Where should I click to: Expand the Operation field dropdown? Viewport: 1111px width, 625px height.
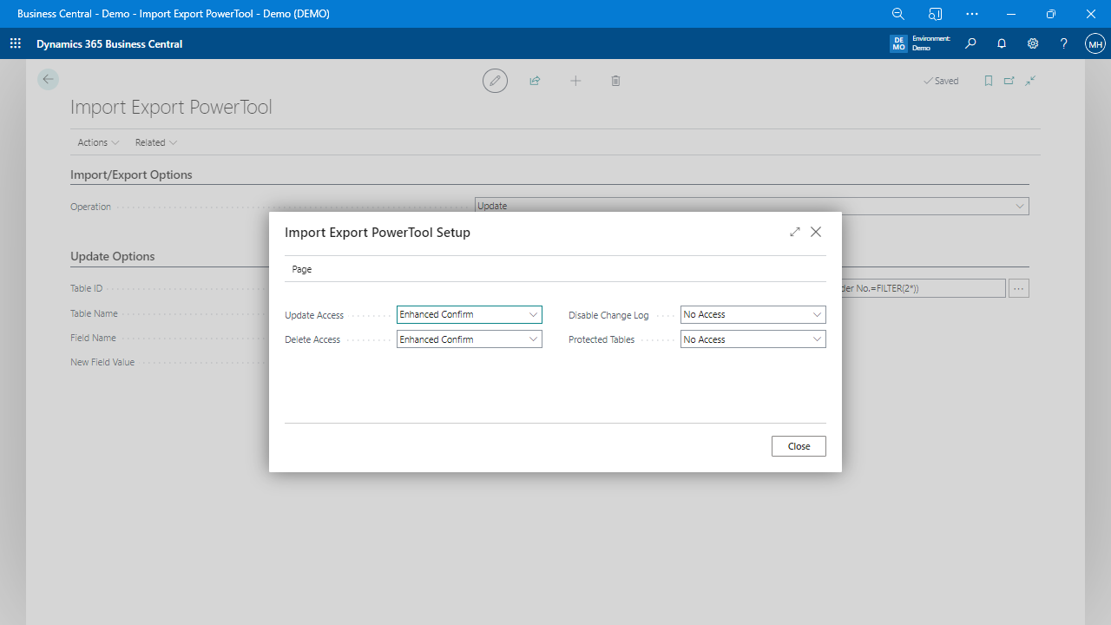point(1020,206)
